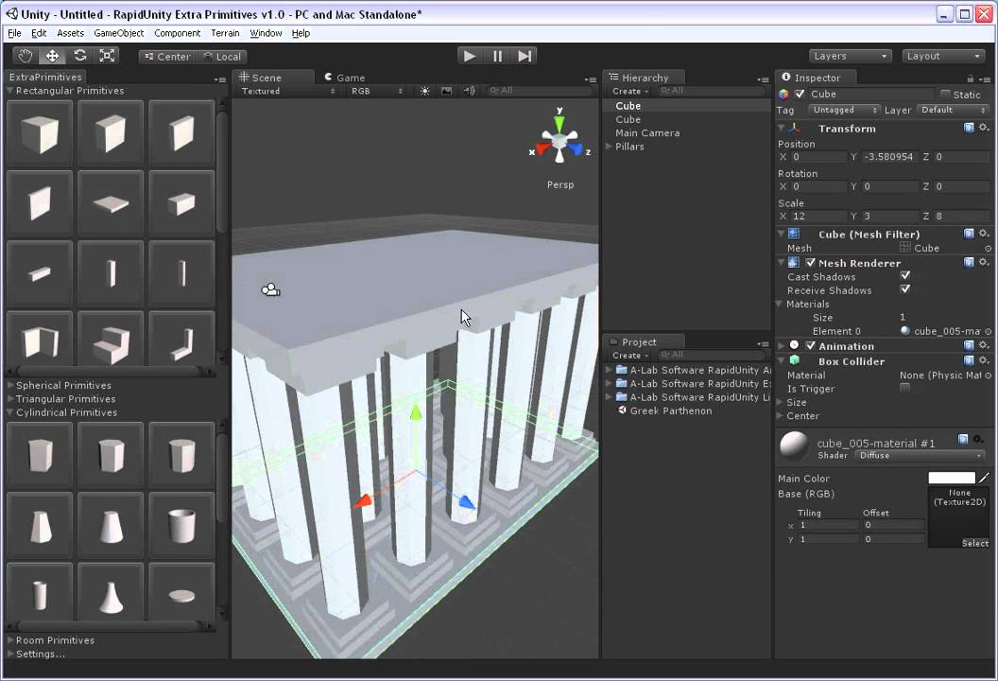Click texture Select button

(974, 543)
